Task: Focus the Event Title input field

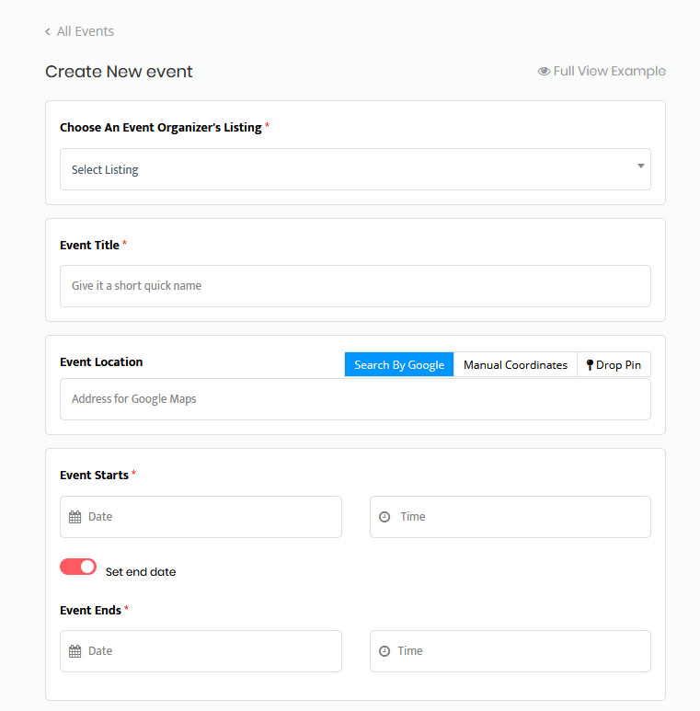Action: (354, 286)
